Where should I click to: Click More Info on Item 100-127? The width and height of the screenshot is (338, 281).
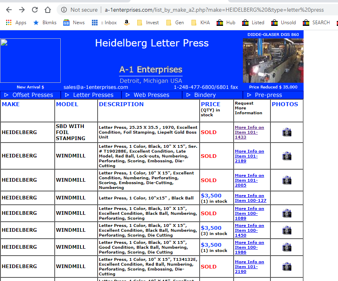coord(250,198)
